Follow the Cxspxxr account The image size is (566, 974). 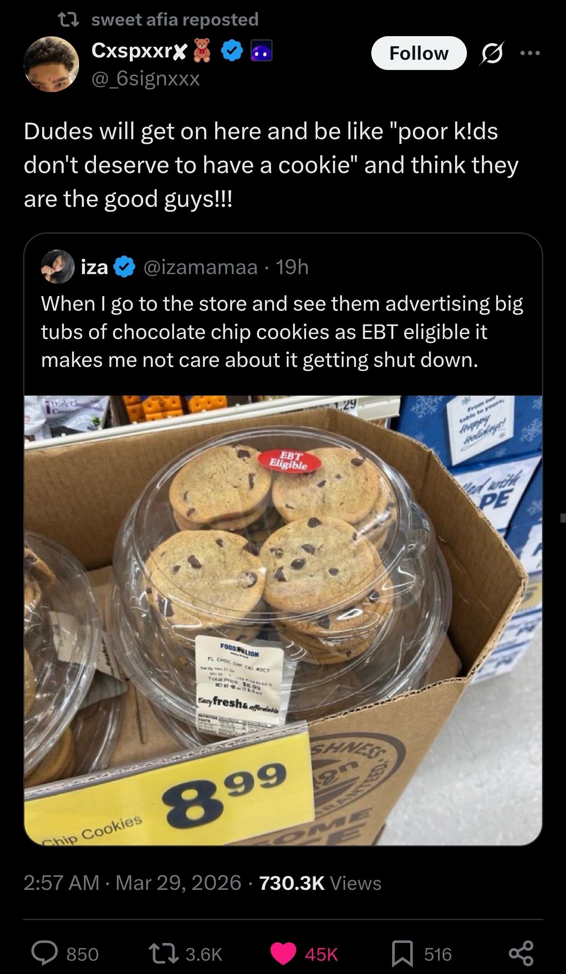419,53
